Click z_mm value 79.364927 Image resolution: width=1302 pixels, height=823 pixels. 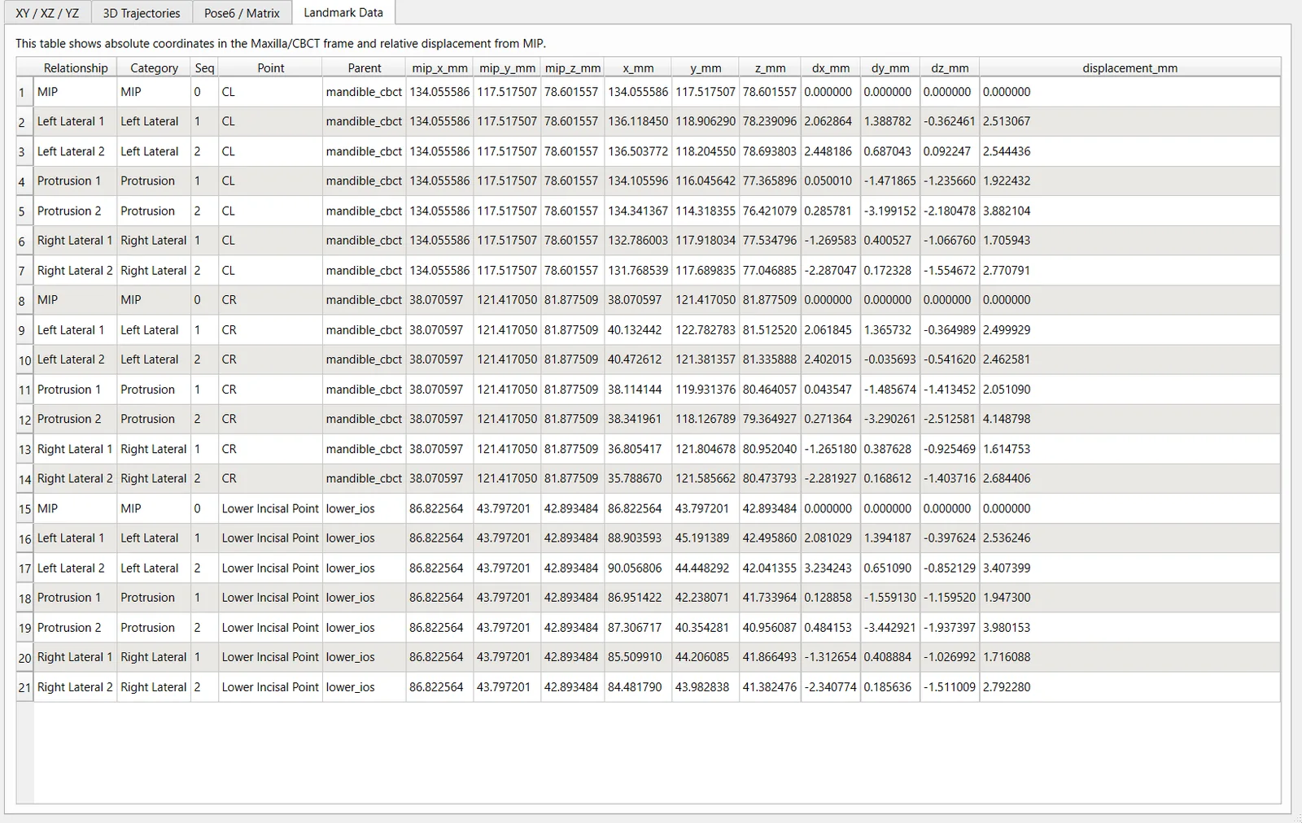(770, 419)
